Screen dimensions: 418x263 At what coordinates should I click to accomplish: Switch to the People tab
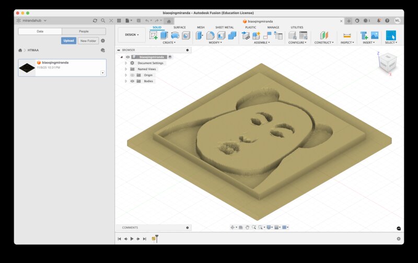(84, 31)
